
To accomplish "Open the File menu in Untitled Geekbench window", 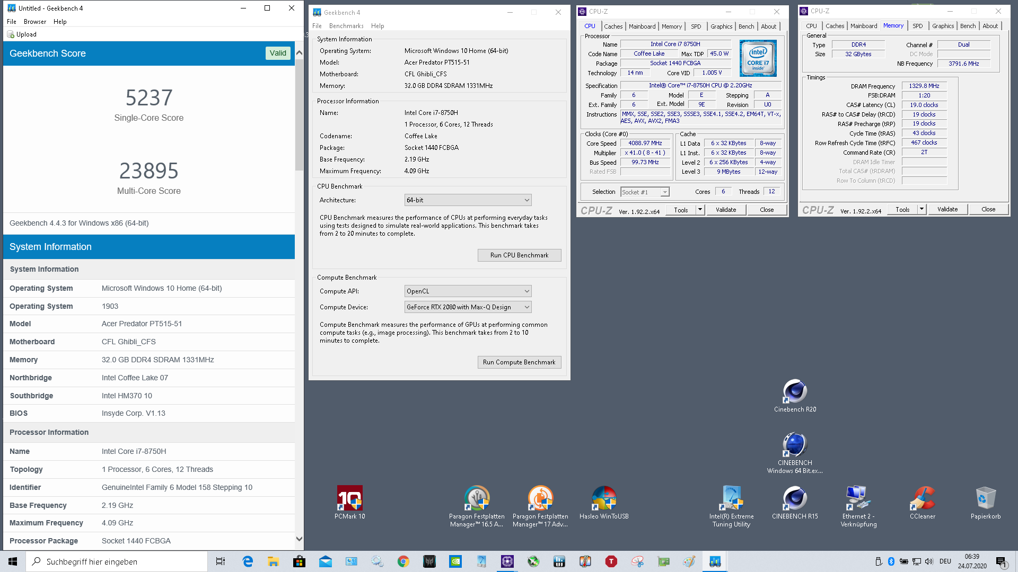I will click(x=12, y=22).
